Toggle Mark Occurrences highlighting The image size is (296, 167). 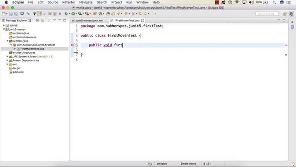[x=40, y=13]
